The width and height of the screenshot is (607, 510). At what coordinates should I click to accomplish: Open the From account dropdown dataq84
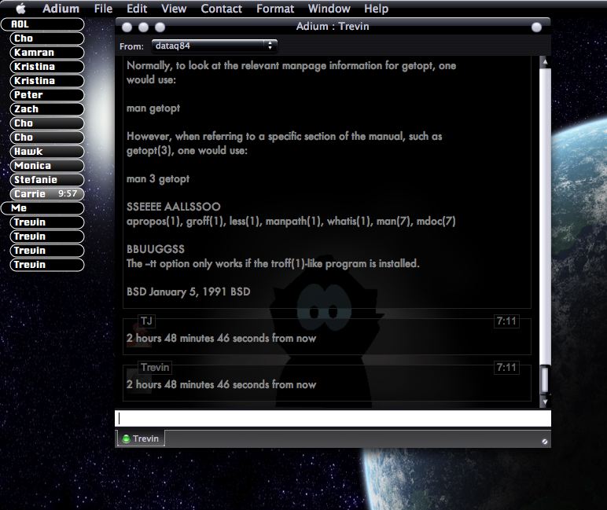[x=214, y=46]
